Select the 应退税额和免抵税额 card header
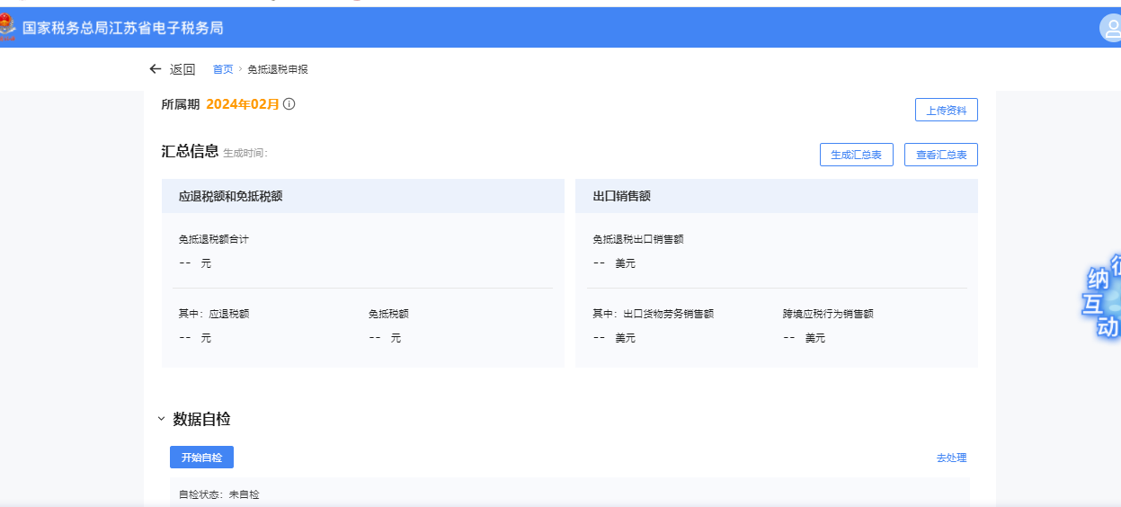This screenshot has width=1121, height=507. click(x=230, y=196)
